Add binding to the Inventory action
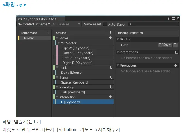 pos(111,87)
